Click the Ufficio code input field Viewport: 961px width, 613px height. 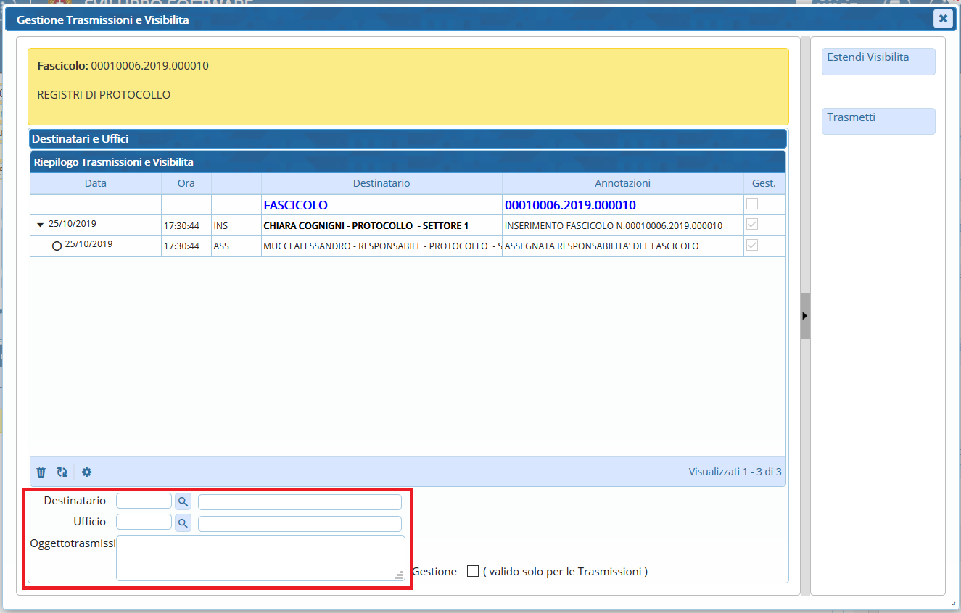tap(144, 522)
